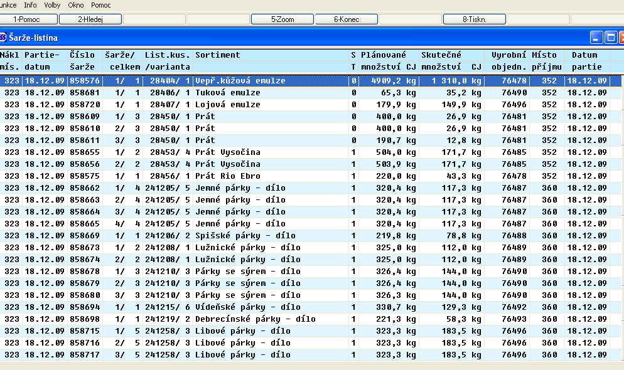Select the Lojová emulze row
This screenshot has height=370, width=624.
[x=310, y=105]
